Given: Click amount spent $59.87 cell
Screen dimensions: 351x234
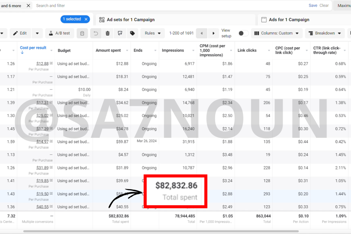Looking at the screenshot, I should click(122, 142).
